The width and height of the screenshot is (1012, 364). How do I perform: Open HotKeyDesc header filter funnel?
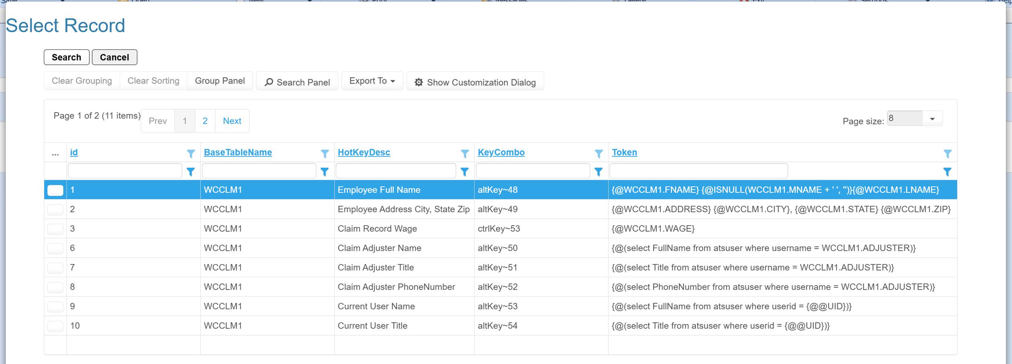click(465, 153)
